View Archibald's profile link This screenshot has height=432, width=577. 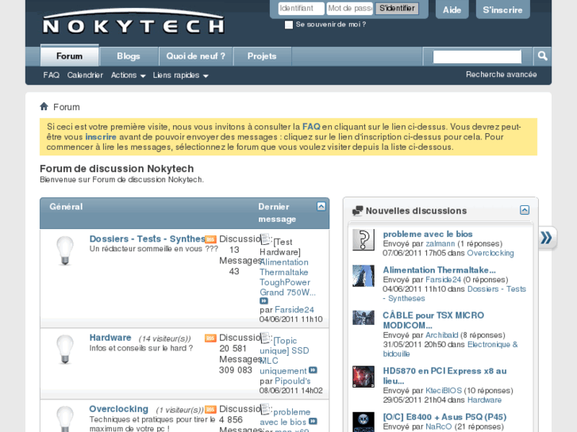(441, 335)
